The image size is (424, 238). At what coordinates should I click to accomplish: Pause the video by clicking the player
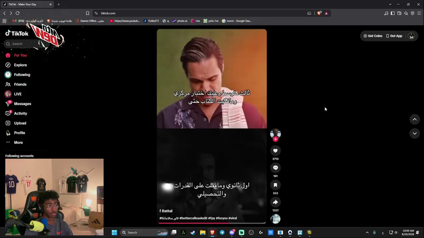click(x=212, y=126)
